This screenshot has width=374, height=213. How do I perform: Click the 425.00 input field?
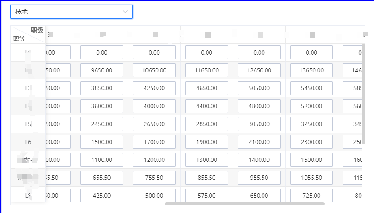[102, 196]
